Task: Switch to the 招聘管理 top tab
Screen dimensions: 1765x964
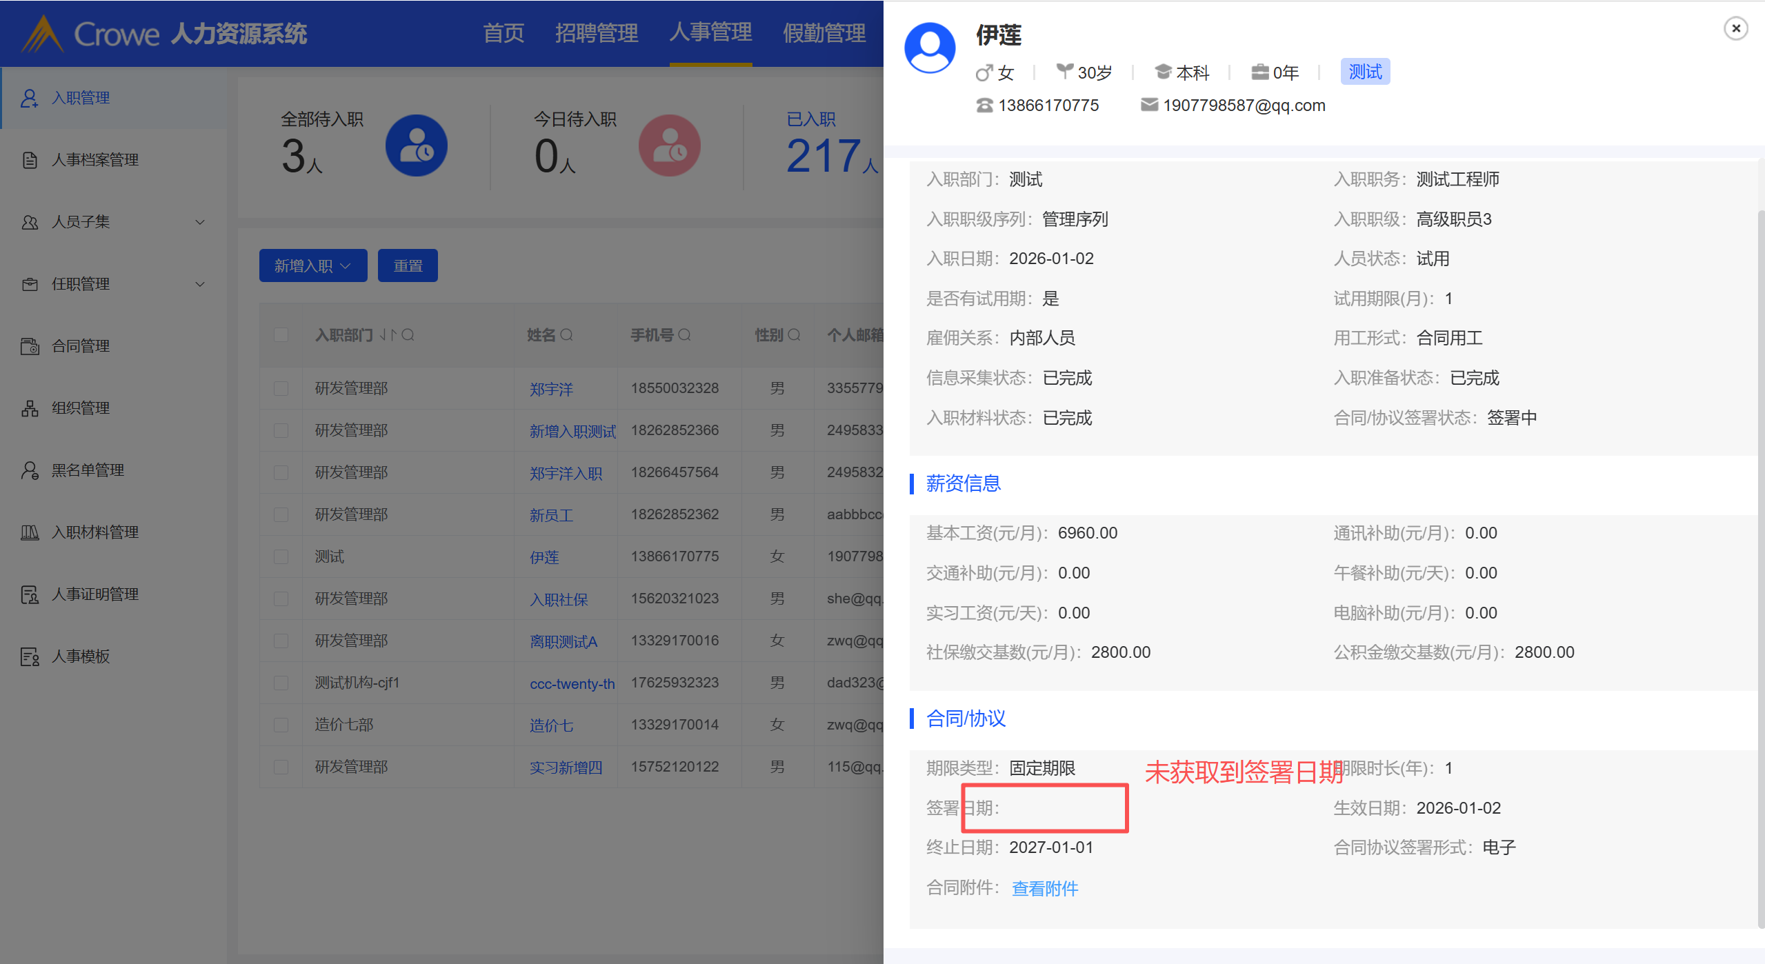Action: 596,33
